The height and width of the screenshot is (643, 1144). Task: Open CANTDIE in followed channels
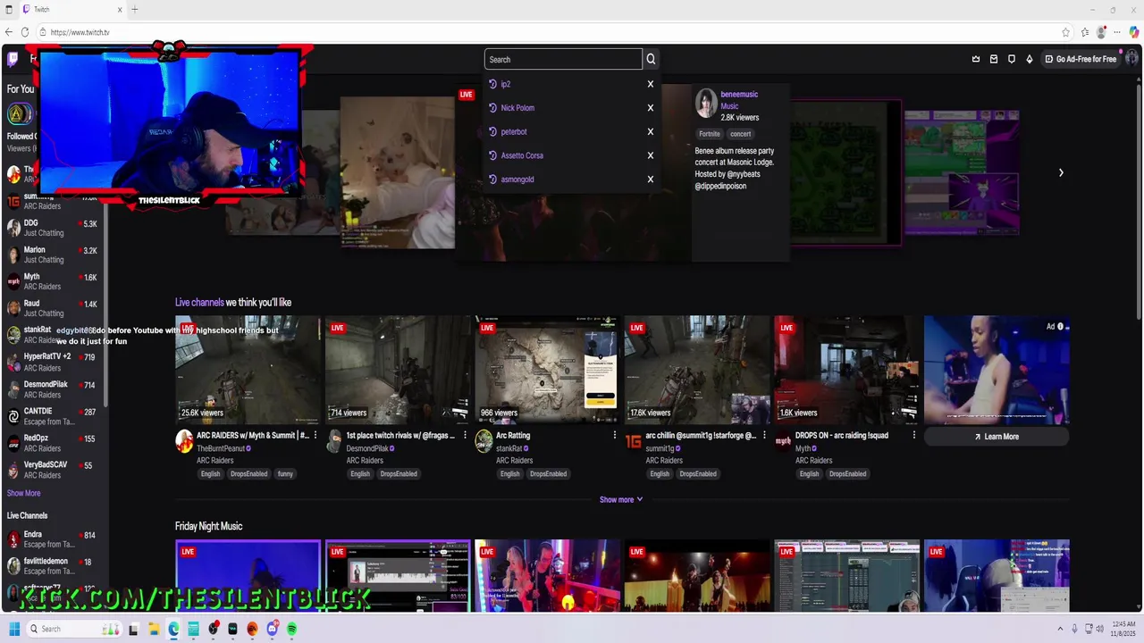[x=54, y=416]
